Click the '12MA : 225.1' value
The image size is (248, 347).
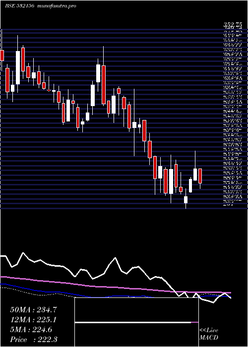(x=33, y=320)
